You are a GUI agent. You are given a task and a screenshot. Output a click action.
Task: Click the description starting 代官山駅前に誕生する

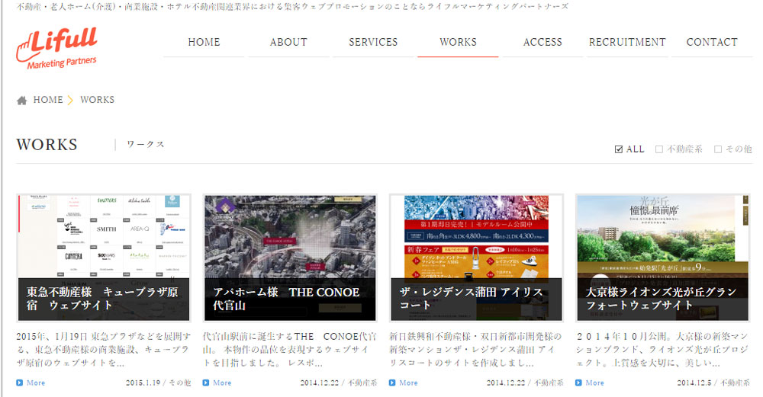290,350
